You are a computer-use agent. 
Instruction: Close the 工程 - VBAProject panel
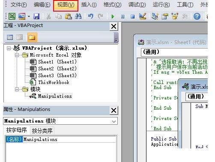(x=114, y=26)
